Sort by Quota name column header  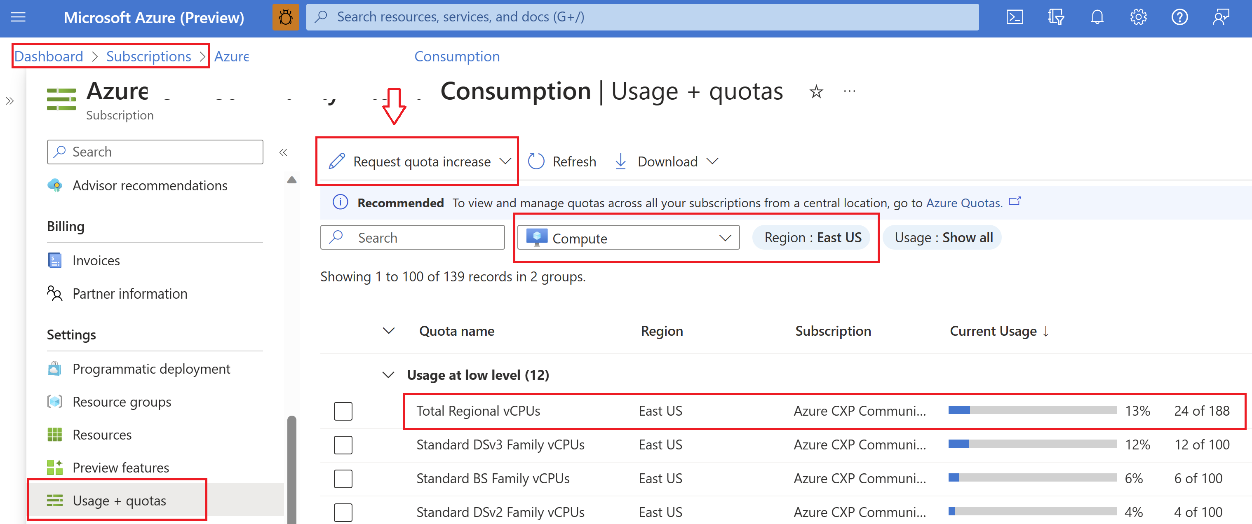pos(456,331)
